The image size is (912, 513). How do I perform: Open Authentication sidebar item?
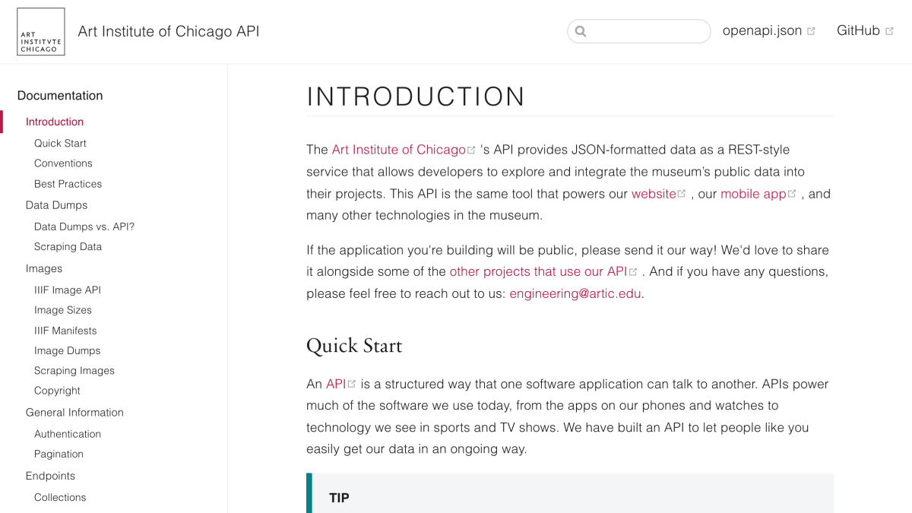(x=68, y=434)
